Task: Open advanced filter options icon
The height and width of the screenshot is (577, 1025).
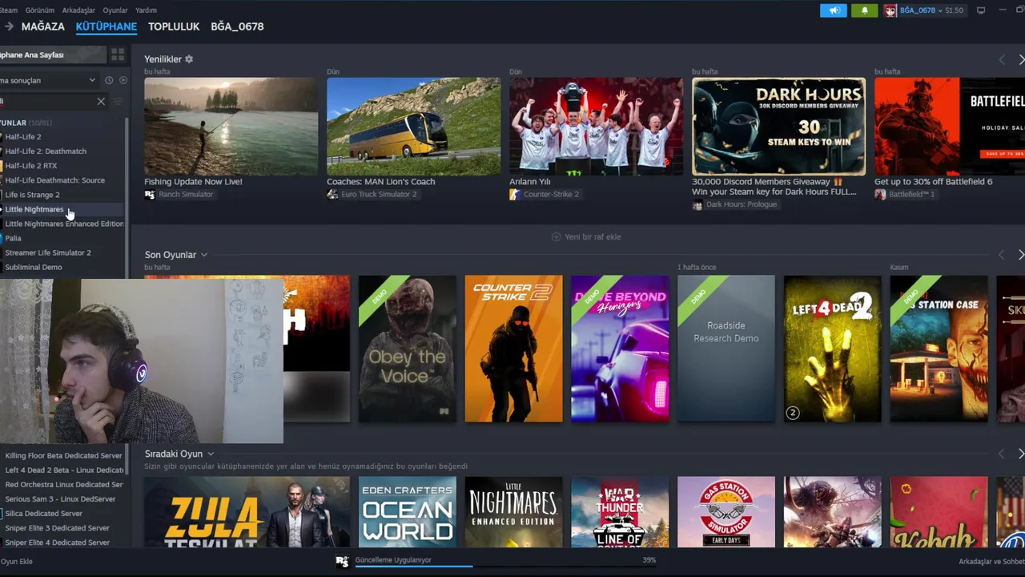Action: tap(118, 101)
